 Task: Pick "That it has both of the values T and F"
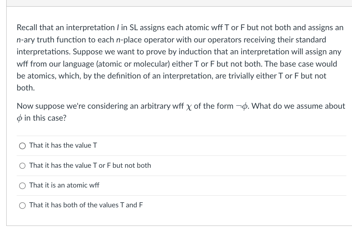[86, 205]
